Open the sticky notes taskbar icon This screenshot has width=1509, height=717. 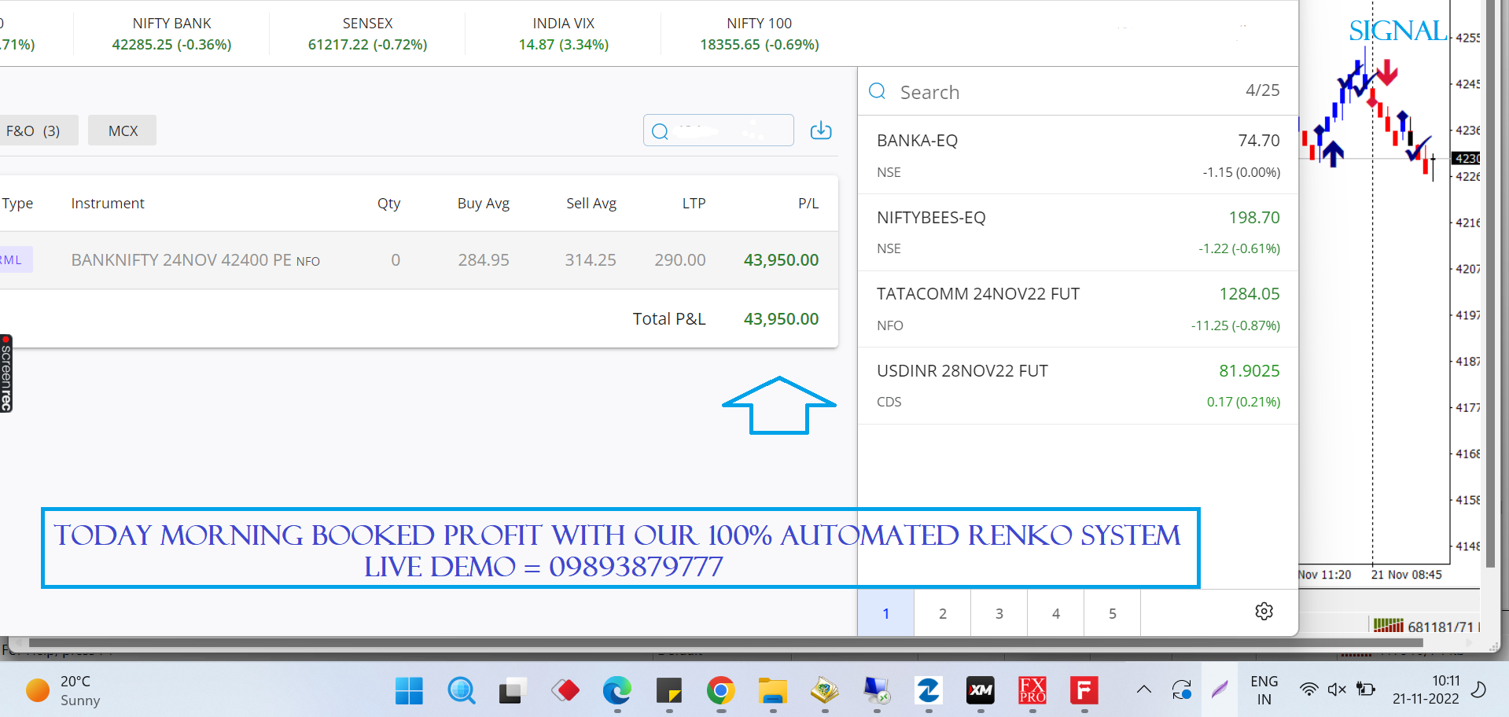pos(668,690)
